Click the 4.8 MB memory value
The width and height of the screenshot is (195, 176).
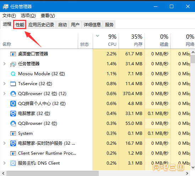[x=135, y=104]
